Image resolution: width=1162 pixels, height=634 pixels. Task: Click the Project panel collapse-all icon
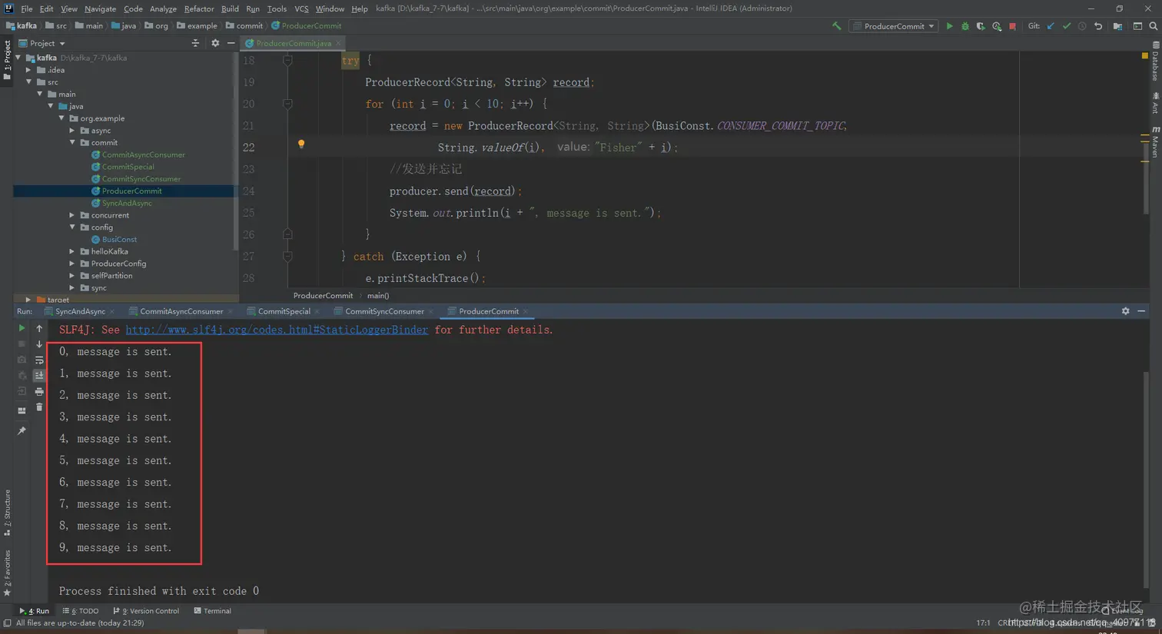195,44
